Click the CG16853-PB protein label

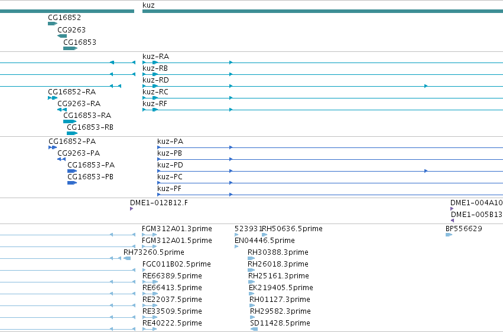point(90,177)
